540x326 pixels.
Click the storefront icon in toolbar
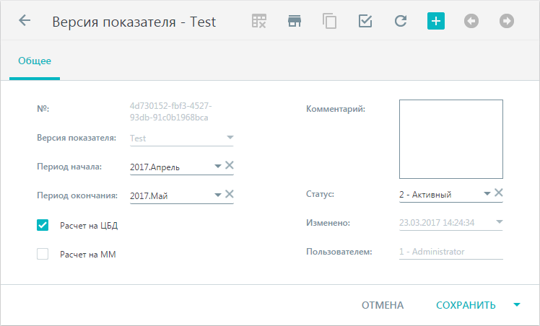pyautogui.click(x=295, y=21)
